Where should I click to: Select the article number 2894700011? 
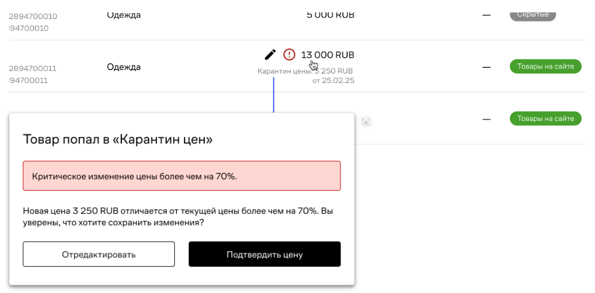click(x=33, y=69)
